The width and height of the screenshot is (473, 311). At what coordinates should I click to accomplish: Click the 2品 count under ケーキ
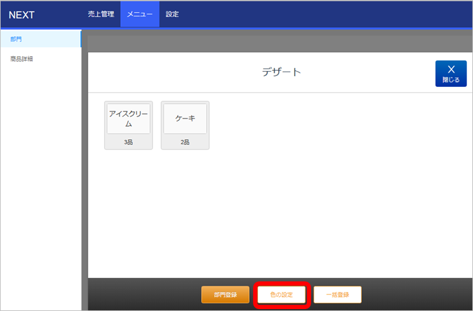(185, 143)
